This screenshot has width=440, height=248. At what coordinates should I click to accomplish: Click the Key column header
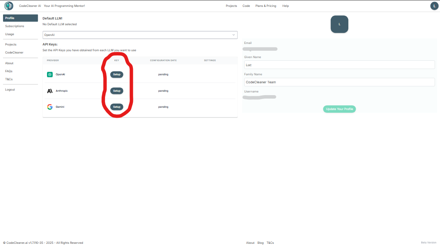click(117, 60)
